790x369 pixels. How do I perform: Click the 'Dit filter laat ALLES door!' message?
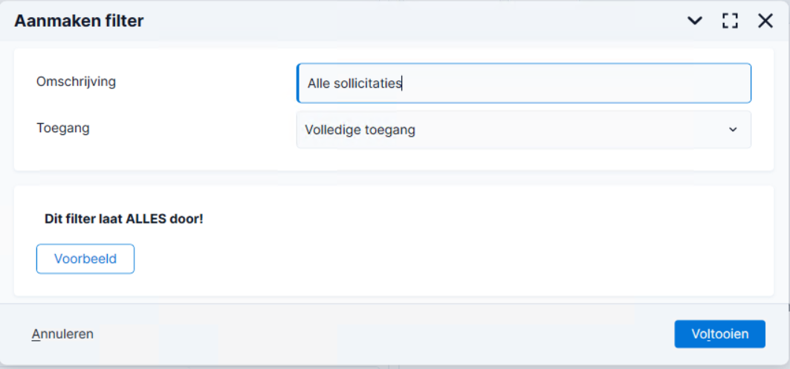click(x=124, y=220)
